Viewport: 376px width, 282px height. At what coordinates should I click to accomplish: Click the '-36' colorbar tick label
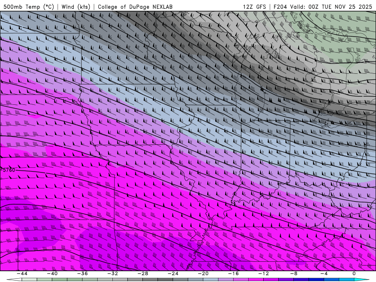[82, 274]
